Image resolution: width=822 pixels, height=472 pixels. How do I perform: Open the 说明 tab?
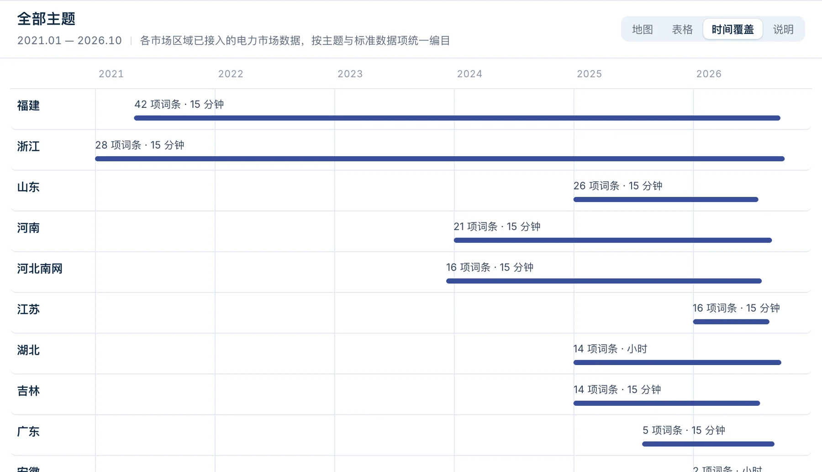point(783,29)
